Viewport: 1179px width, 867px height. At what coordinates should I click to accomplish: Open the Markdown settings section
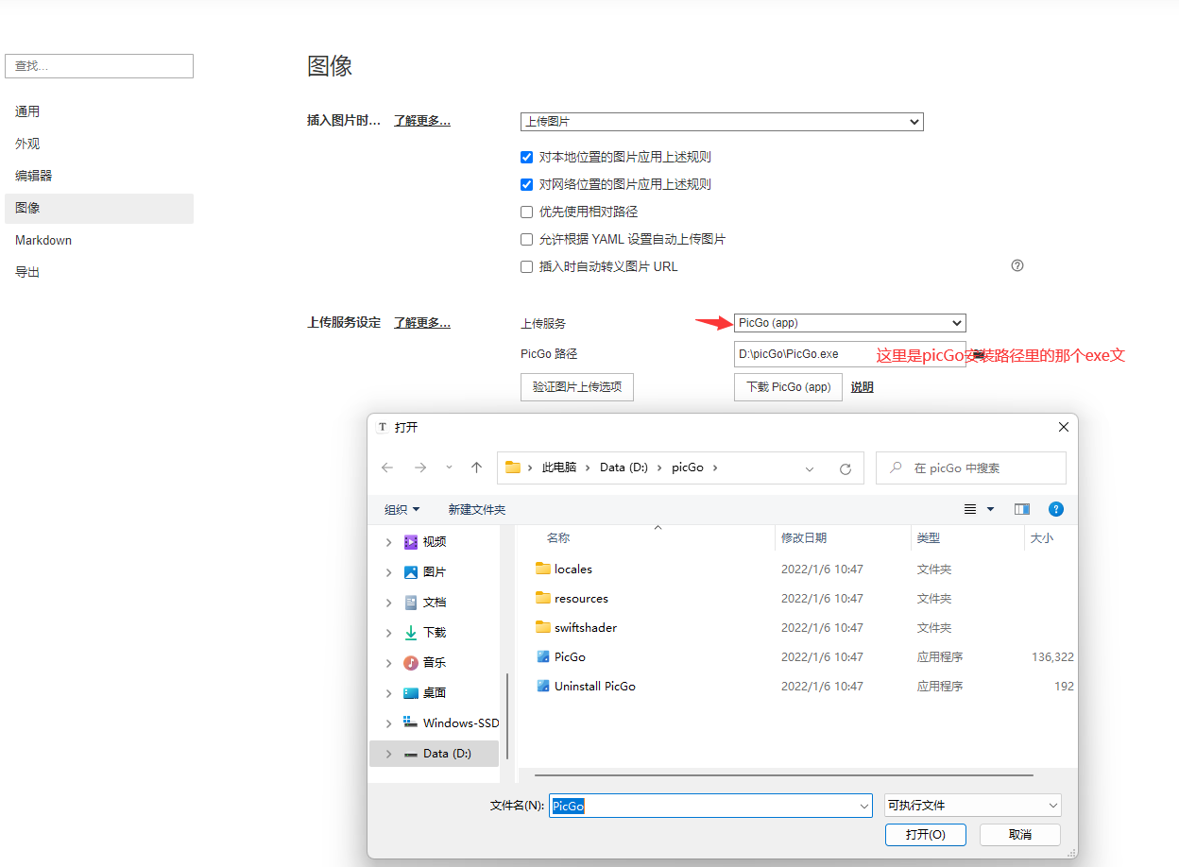point(99,240)
